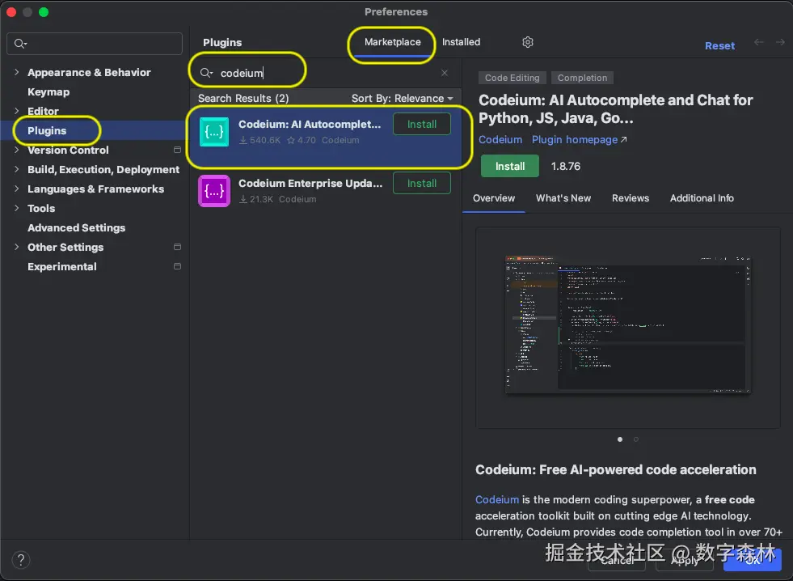793x581 pixels.
Task: Switch to the Installed tab
Action: click(461, 42)
